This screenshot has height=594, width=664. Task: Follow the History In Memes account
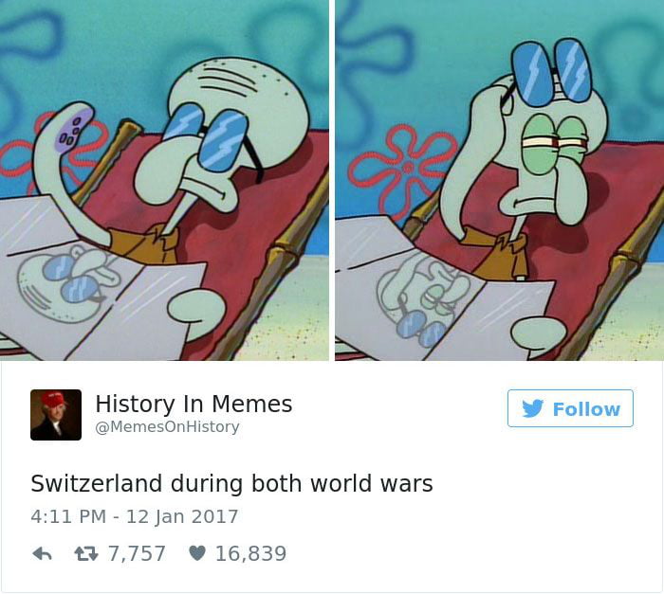570,408
